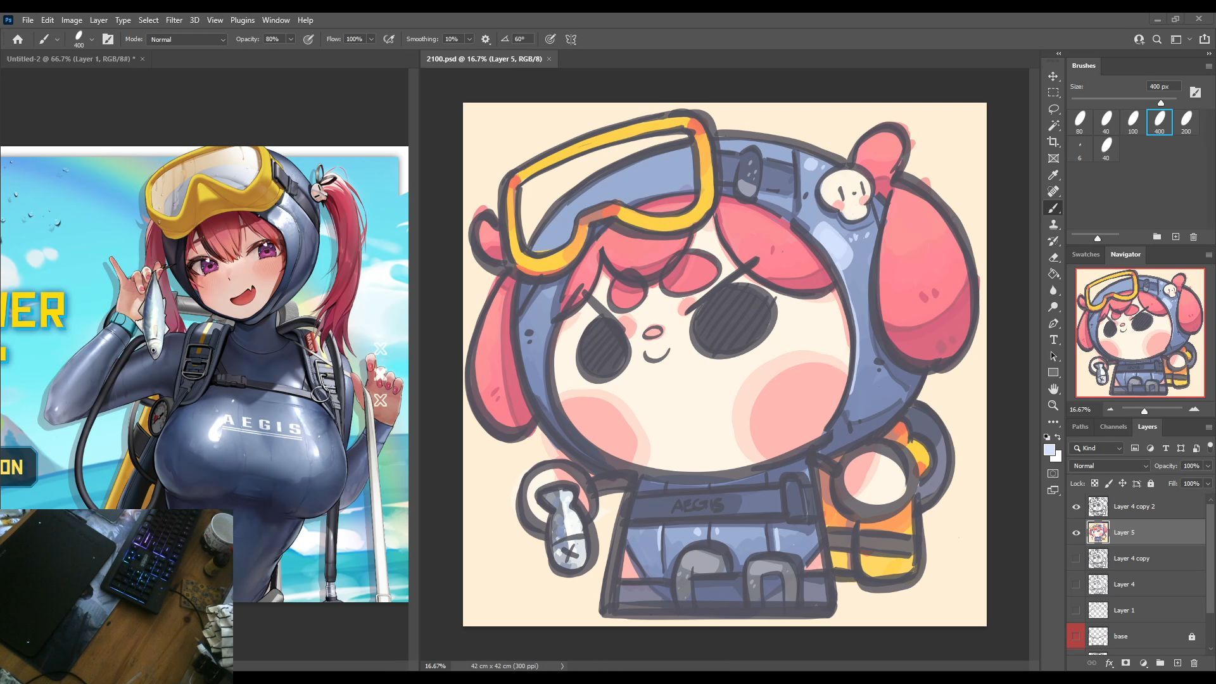Select the Move tool
This screenshot has height=684, width=1216.
(x=1053, y=76)
